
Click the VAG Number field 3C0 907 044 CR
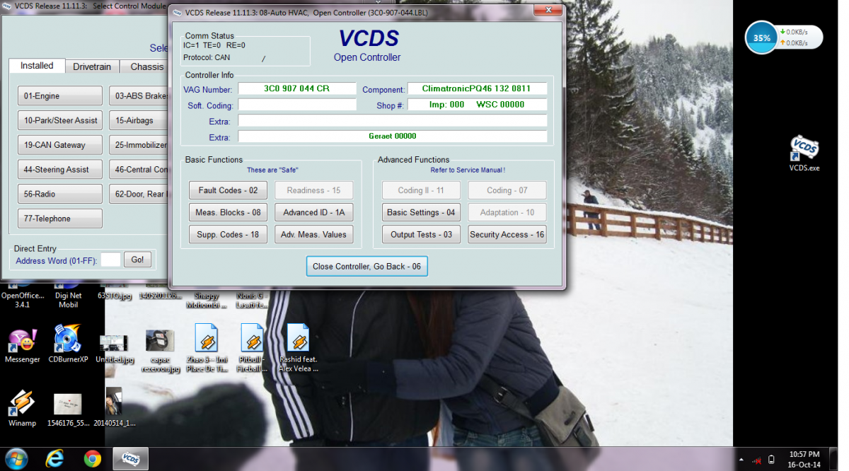(x=297, y=88)
